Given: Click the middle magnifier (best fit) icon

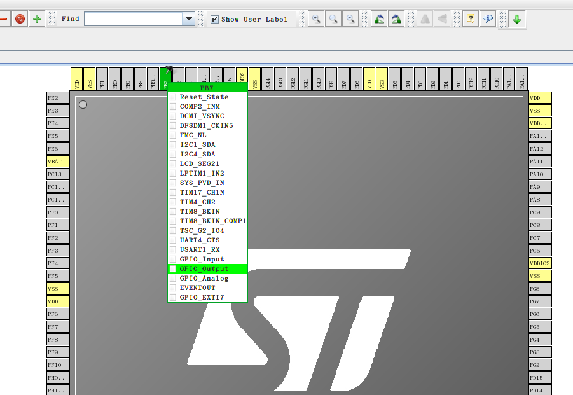Looking at the screenshot, I should [x=333, y=18].
